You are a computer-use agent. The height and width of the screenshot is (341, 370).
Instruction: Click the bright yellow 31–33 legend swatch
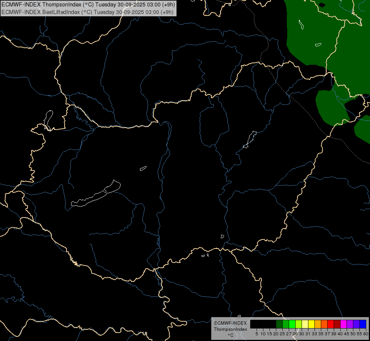(311, 324)
